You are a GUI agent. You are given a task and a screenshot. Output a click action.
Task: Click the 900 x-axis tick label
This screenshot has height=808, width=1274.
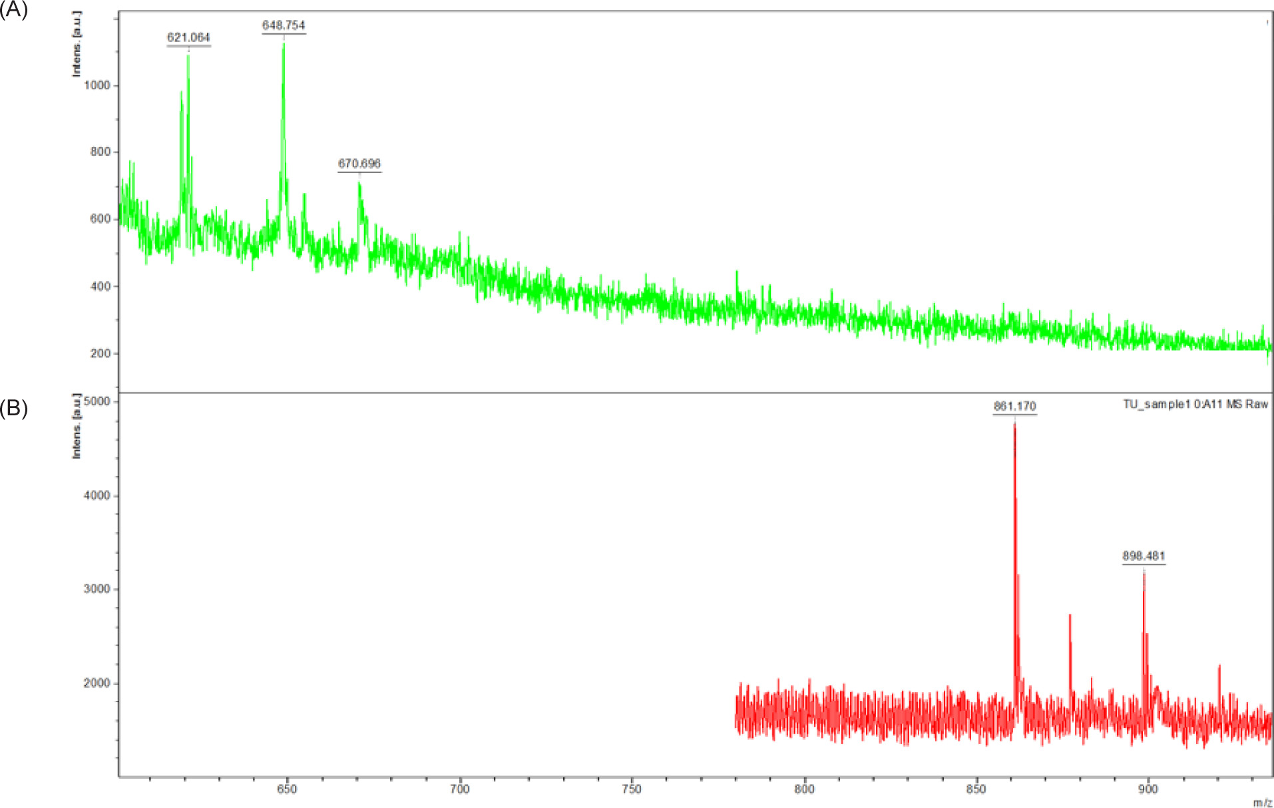[x=1148, y=789]
